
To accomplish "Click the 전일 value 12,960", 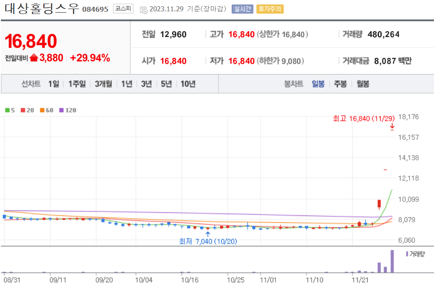I will (173, 34).
